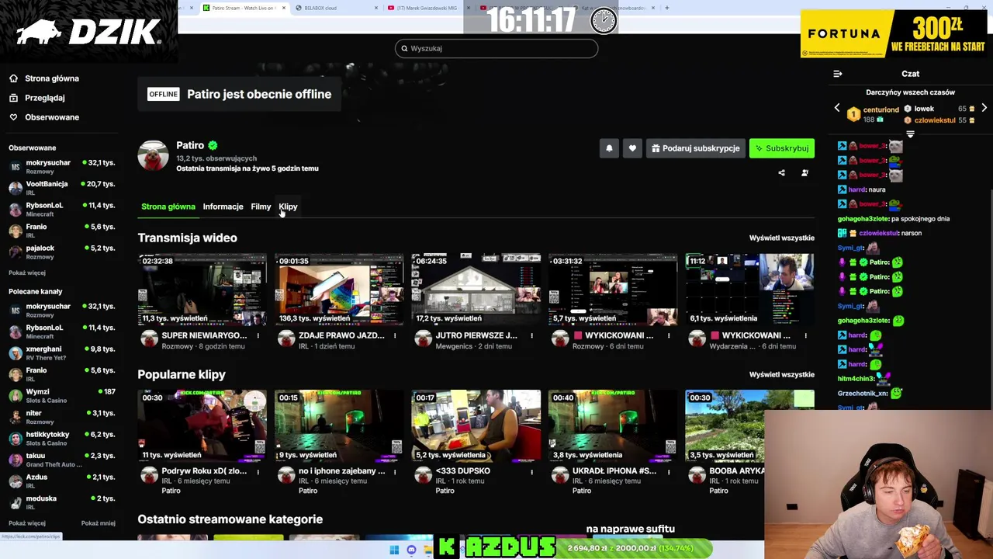993x559 pixels.
Task: Switch to the Informacje channel tab
Action: click(223, 207)
